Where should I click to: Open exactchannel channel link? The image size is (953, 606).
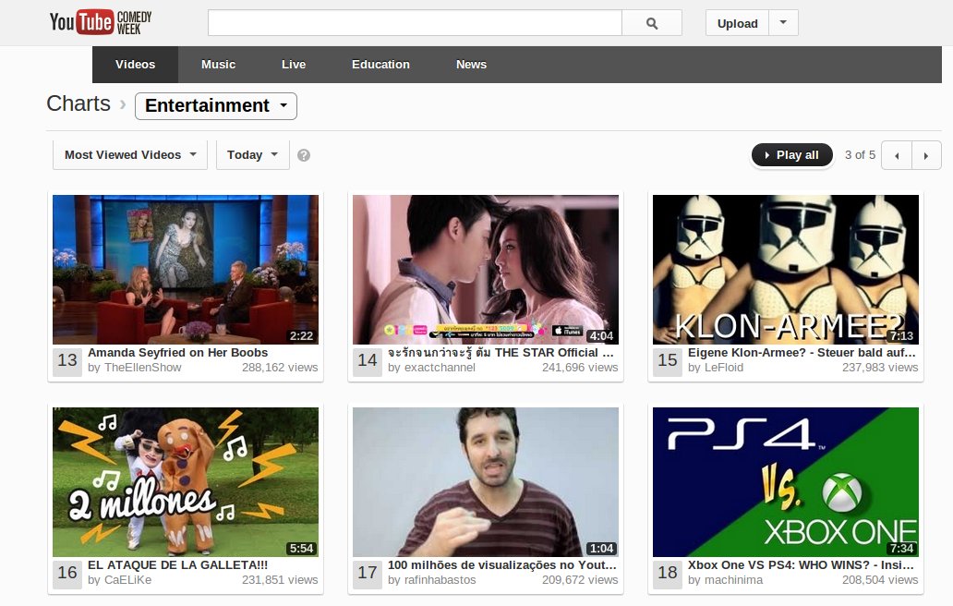(440, 368)
